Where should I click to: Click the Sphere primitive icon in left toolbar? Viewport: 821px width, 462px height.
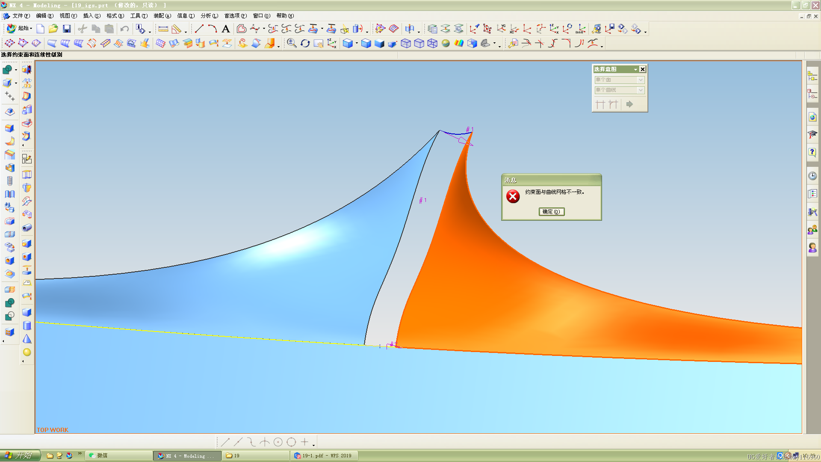pyautogui.click(x=27, y=352)
